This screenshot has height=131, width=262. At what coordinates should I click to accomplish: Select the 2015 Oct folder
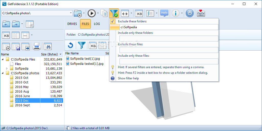coord(22,78)
